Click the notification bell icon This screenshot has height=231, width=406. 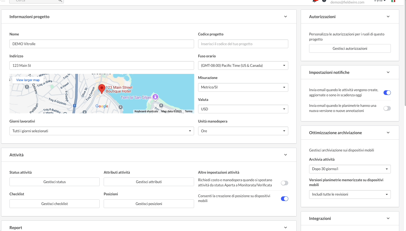tap(315, 1)
